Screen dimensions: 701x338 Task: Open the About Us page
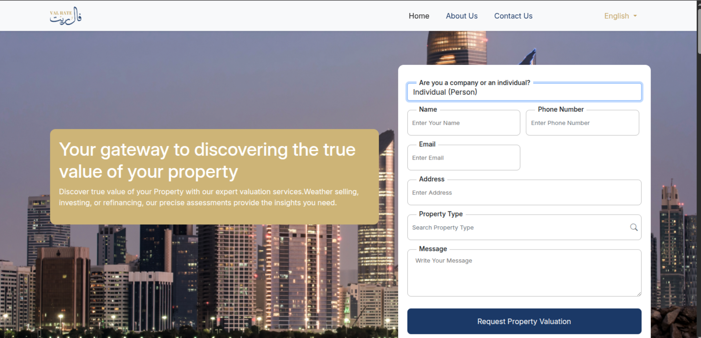(x=461, y=16)
